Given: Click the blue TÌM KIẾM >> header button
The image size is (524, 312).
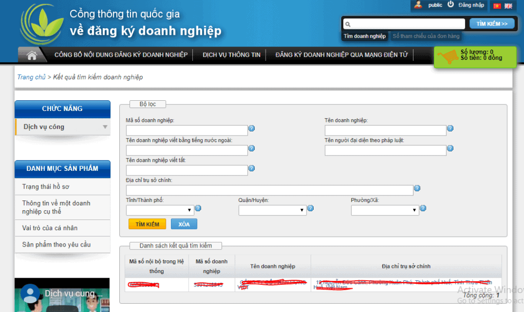Looking at the screenshot, I should click(x=492, y=24).
